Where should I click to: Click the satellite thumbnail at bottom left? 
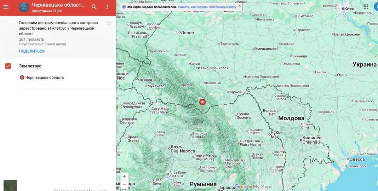10,186
